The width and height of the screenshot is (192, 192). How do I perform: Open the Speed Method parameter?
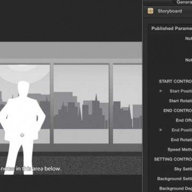tap(180, 149)
